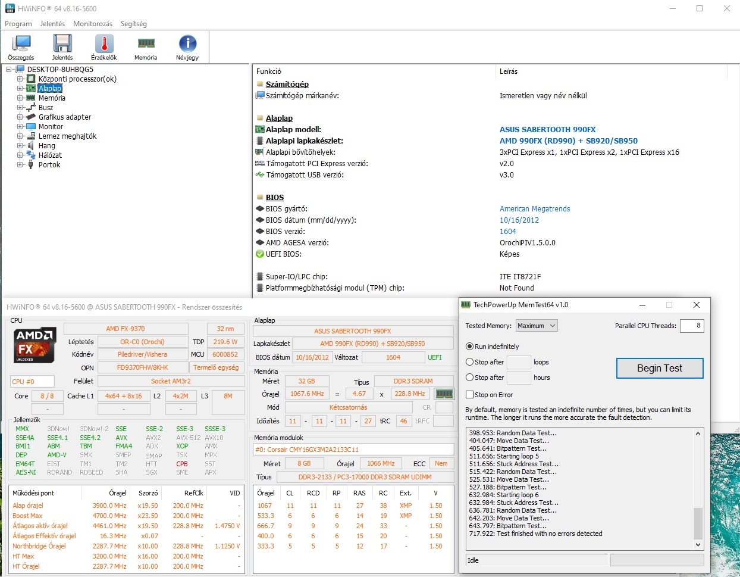Click the loops count input field

pos(518,362)
